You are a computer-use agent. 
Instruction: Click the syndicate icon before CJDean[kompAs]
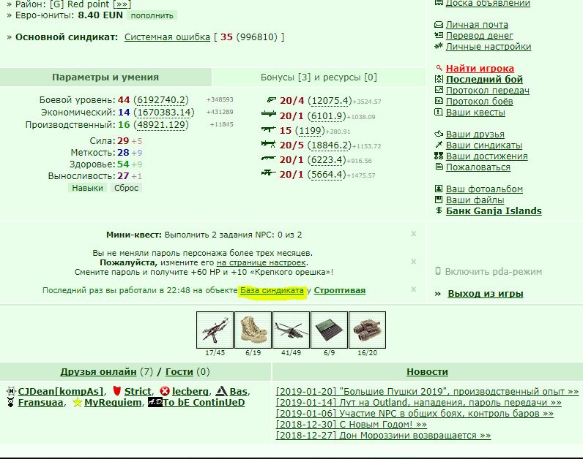point(11,391)
